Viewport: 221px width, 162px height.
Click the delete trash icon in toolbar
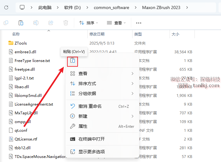(66, 23)
